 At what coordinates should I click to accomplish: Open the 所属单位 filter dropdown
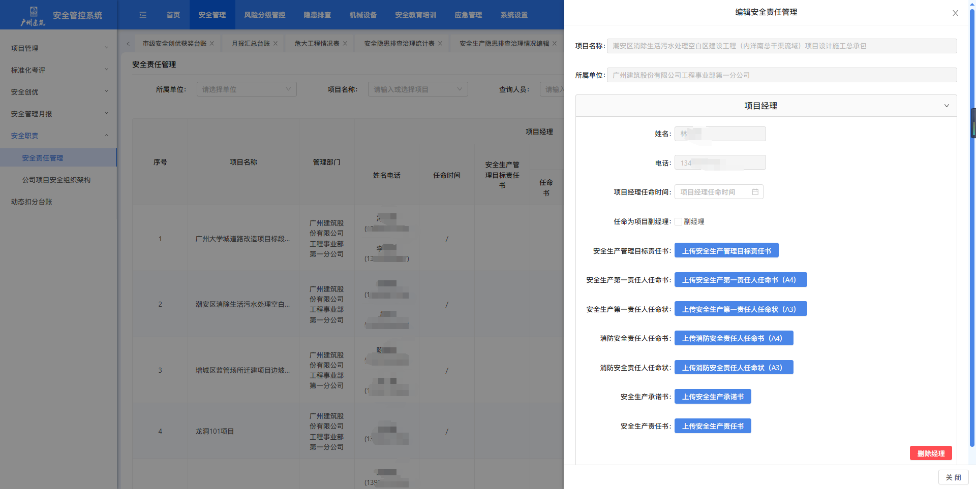[x=246, y=89]
